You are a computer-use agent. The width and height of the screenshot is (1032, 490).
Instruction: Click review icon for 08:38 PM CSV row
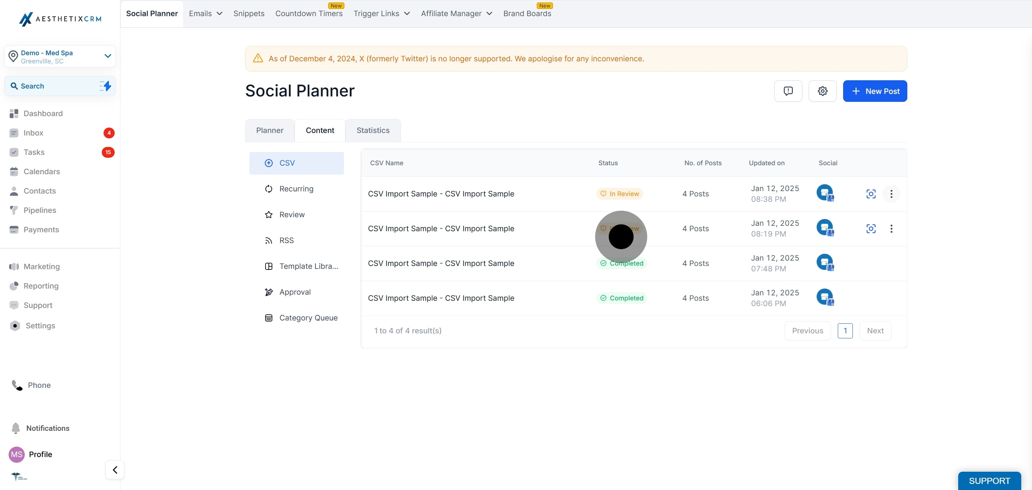(870, 194)
